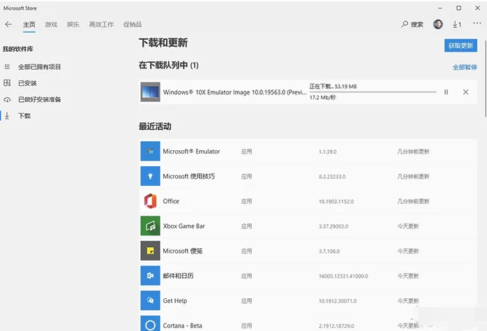Image resolution: width=487 pixels, height=331 pixels.
Task: Click the Microsoft 使用技巧 lightbulb icon
Action: pos(150,176)
